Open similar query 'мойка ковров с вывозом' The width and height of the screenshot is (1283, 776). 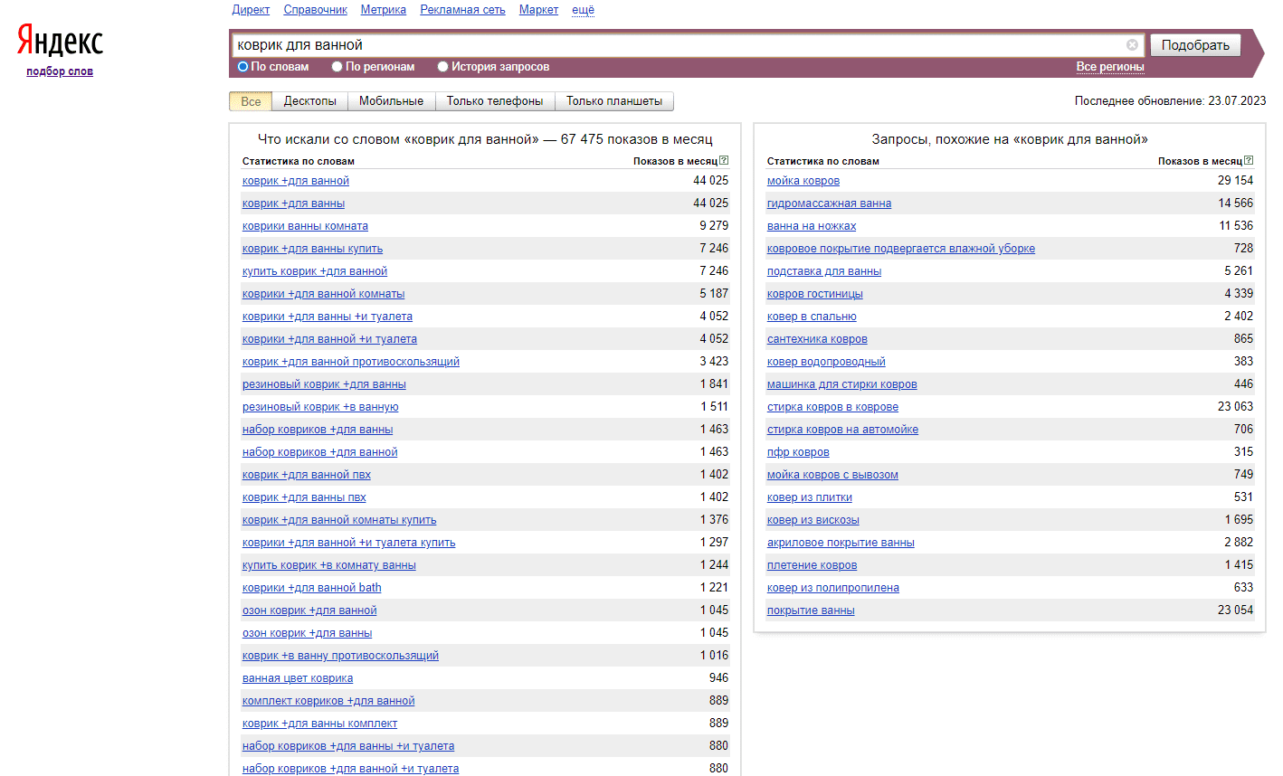(832, 475)
